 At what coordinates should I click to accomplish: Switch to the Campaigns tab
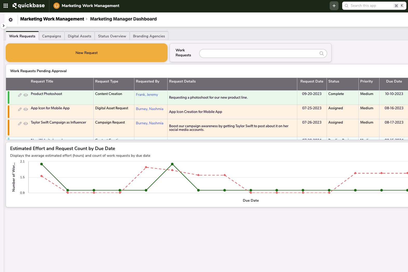(52, 36)
